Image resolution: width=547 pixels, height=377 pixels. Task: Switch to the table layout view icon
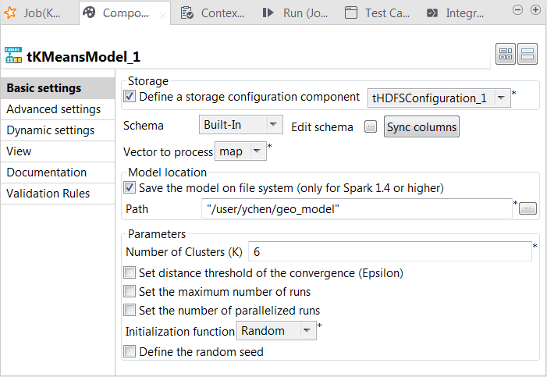506,54
